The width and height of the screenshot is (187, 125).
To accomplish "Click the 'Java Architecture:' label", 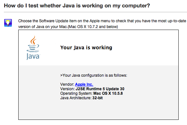I will tap(76, 98).
